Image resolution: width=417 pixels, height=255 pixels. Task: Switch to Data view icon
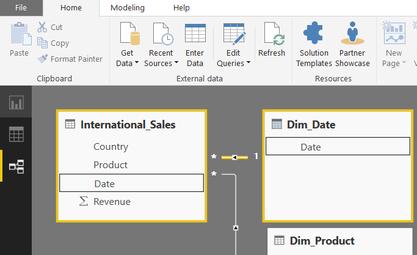click(16, 134)
